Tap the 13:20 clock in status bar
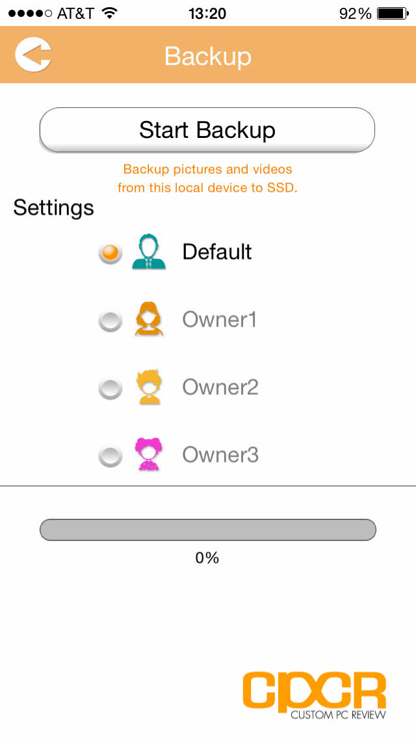 coord(207,14)
